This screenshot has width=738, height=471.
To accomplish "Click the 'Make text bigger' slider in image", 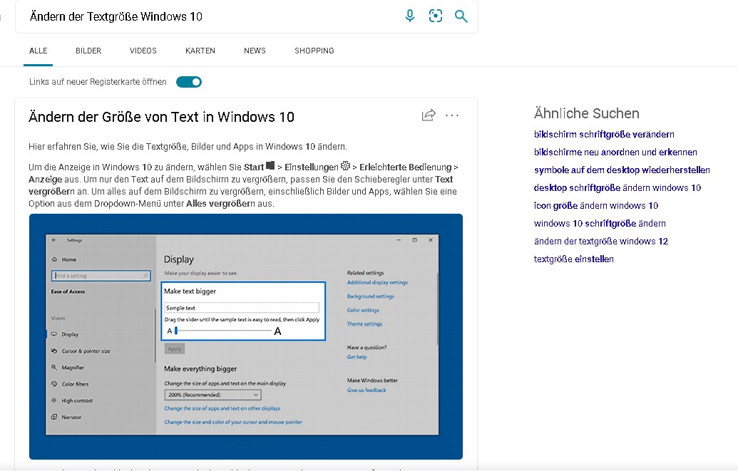I will coord(223,331).
